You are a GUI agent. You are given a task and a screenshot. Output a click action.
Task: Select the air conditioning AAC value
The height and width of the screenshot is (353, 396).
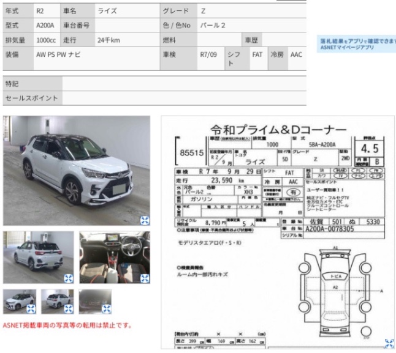pyautogui.click(x=296, y=54)
